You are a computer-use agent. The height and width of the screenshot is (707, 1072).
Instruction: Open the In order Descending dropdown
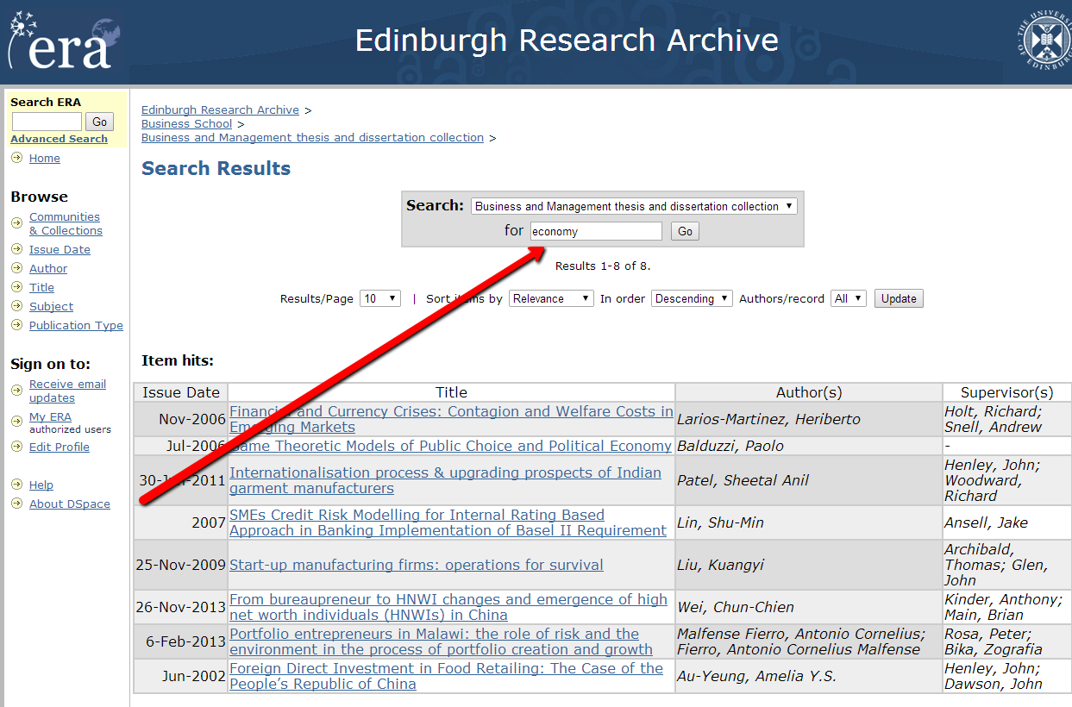pos(692,298)
